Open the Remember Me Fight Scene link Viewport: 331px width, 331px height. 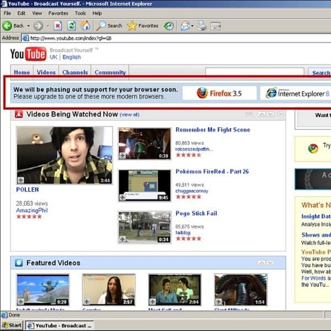pyautogui.click(x=212, y=130)
